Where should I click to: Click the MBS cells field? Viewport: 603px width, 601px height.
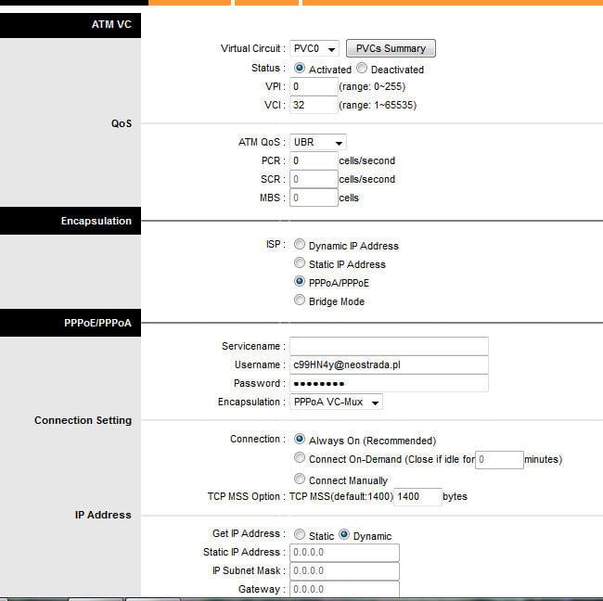click(314, 198)
